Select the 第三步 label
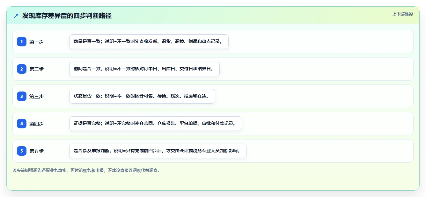Viewport: 426px width, 197px height. click(x=36, y=96)
